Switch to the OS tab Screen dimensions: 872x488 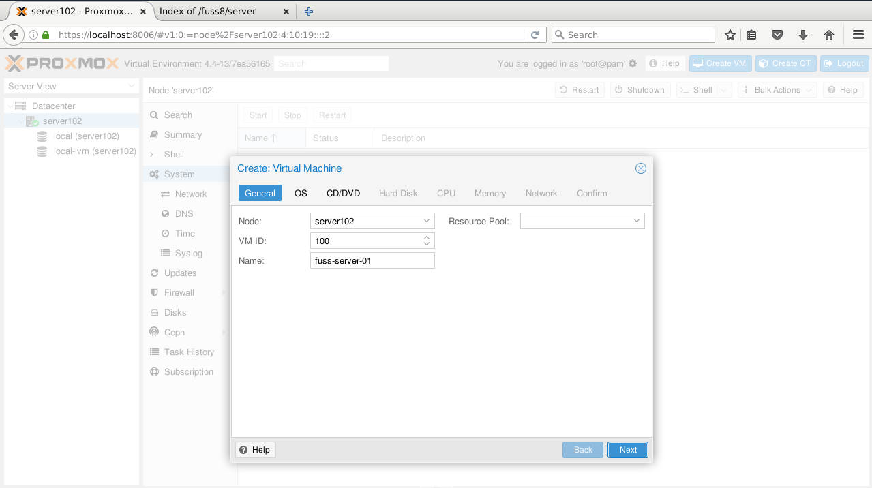tap(301, 194)
